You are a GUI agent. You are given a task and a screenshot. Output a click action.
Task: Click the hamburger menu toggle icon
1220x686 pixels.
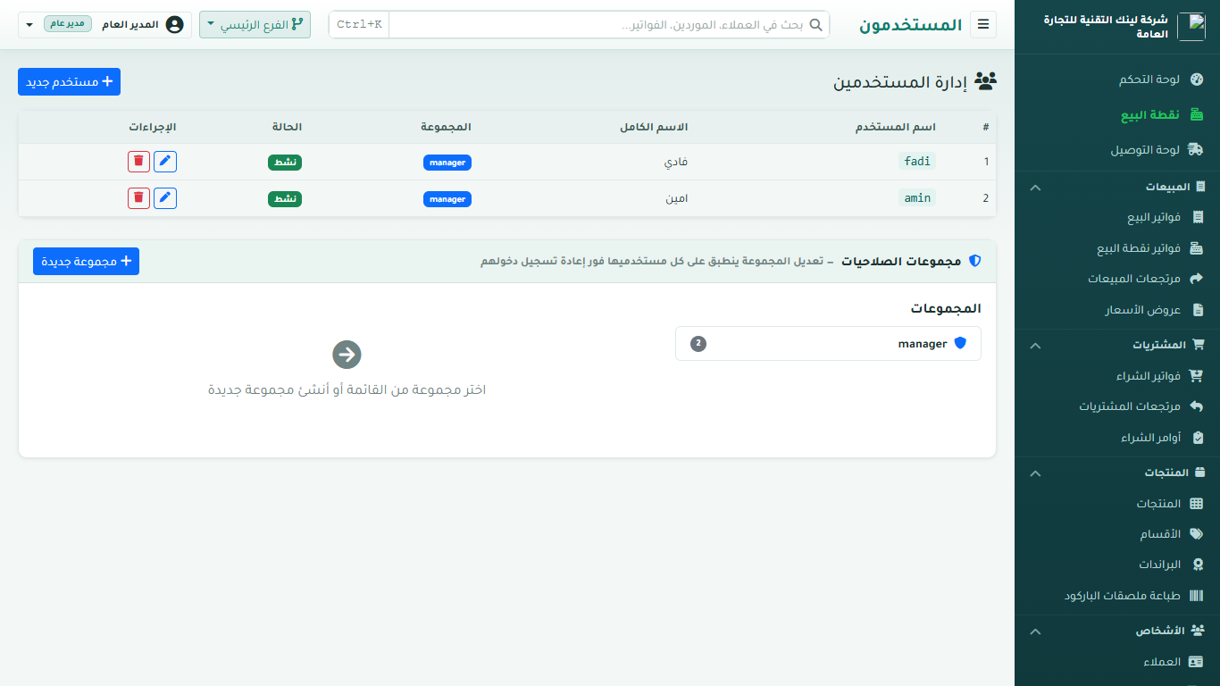tap(984, 25)
